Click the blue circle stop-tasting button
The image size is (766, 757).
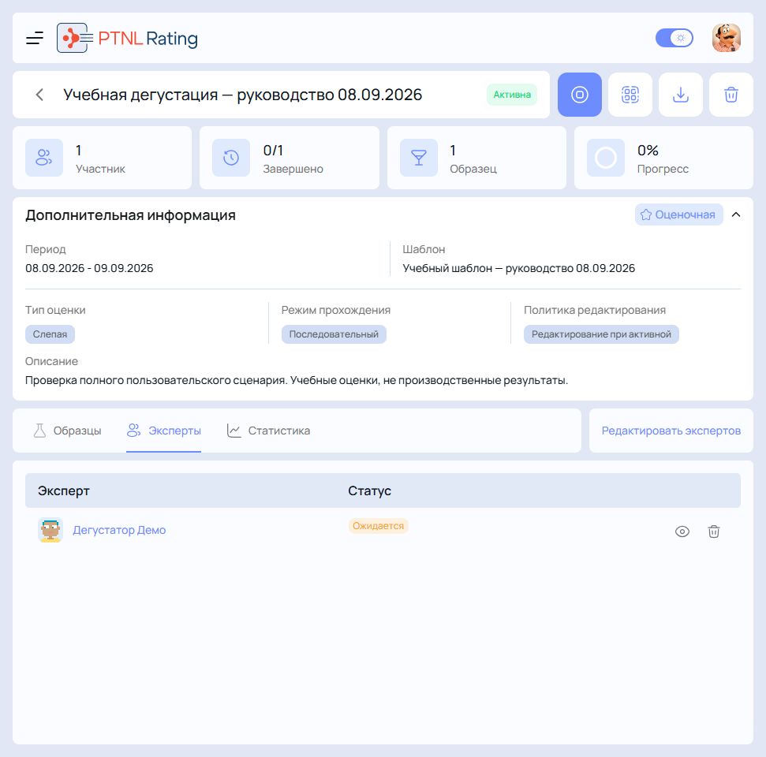580,95
